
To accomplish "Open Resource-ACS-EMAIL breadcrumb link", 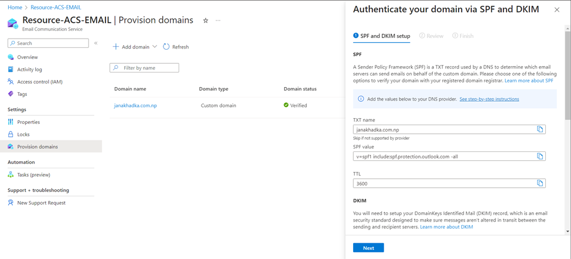I will tap(56, 7).
